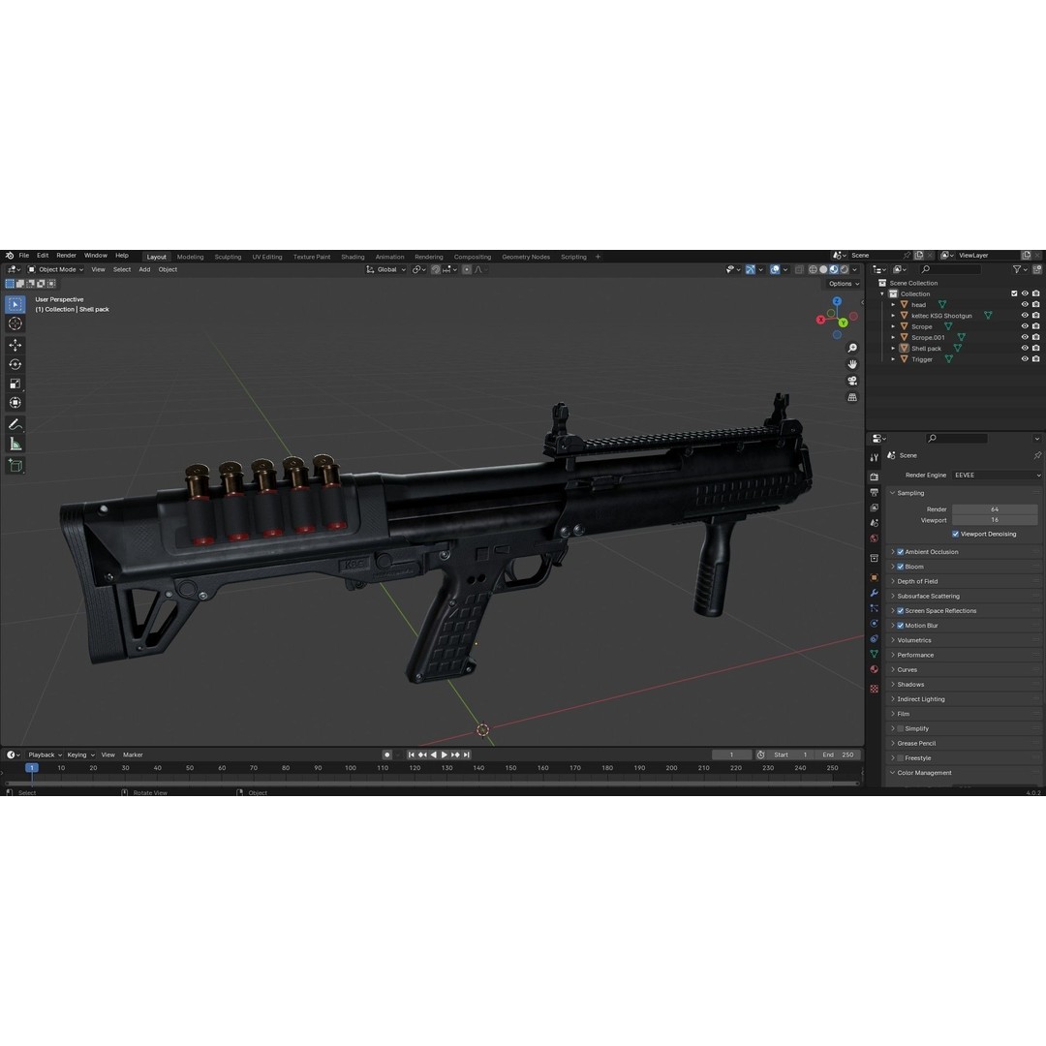
Task: Open the World properties tab
Action: click(x=874, y=538)
